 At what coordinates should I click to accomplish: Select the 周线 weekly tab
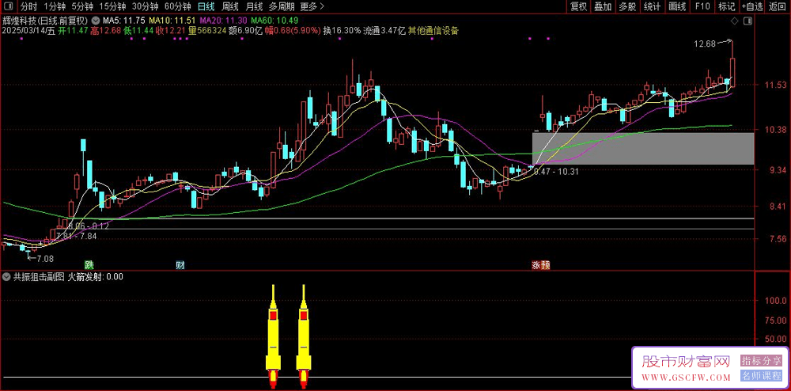click(x=230, y=6)
